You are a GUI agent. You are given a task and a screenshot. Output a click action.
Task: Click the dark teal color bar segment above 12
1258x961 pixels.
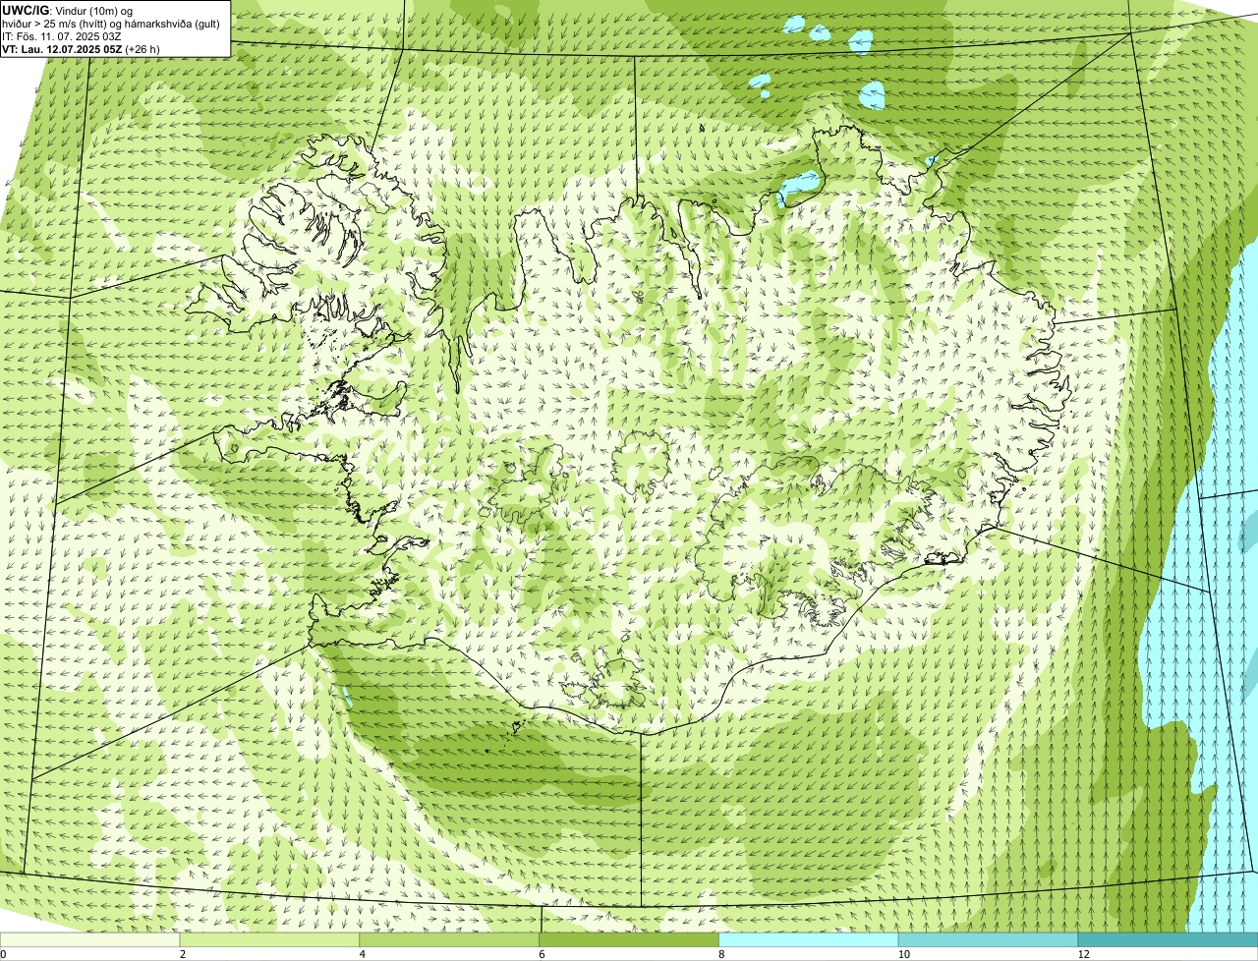tap(1168, 939)
